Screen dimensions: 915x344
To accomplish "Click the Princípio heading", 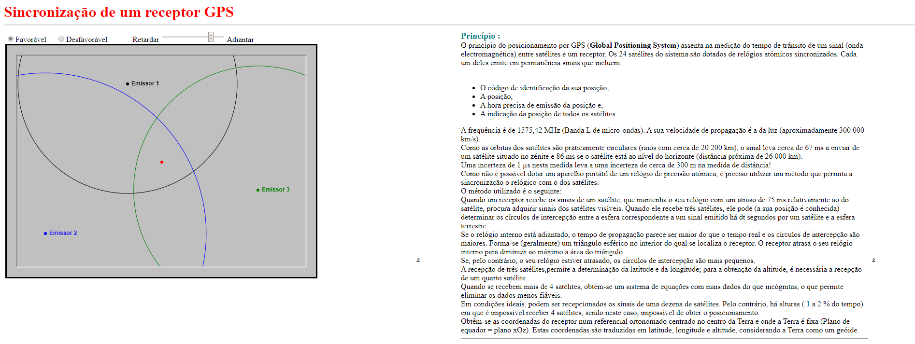I will (480, 36).
